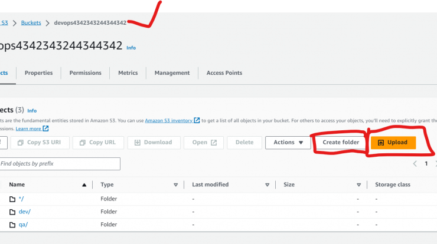Open the Metrics tab
The width and height of the screenshot is (437, 244).
[x=128, y=73]
